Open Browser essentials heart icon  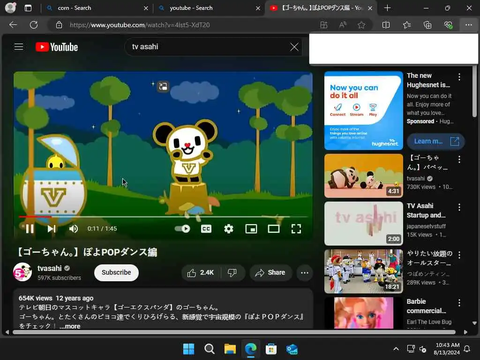448,25
